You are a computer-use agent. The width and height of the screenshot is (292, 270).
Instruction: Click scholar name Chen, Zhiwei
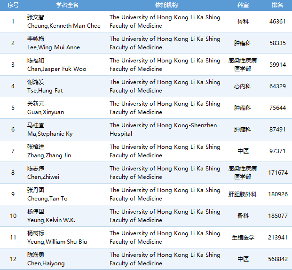click(43, 177)
